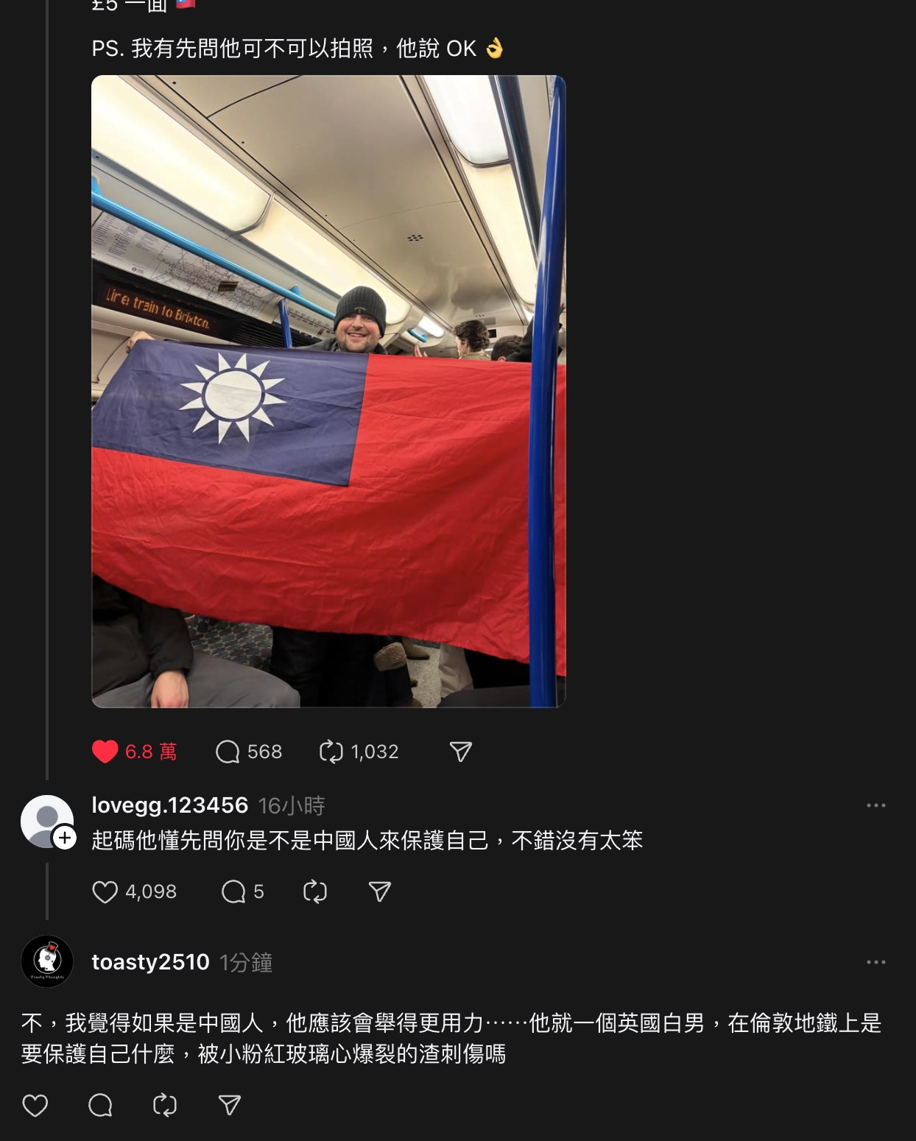
Task: Share lovegg.123456's comment
Action: [379, 892]
